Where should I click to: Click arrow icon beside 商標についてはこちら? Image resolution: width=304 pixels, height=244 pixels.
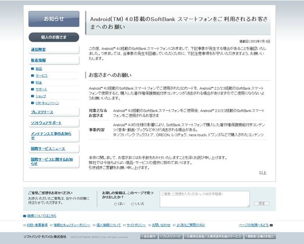point(24,216)
